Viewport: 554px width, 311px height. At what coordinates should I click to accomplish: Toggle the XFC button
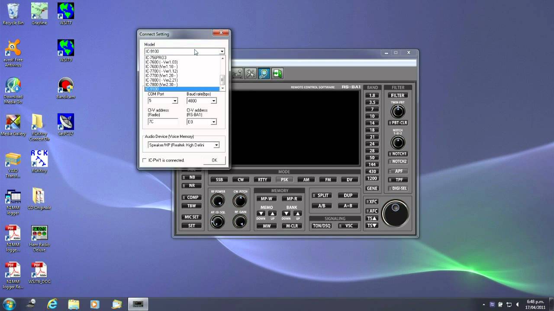(x=372, y=202)
